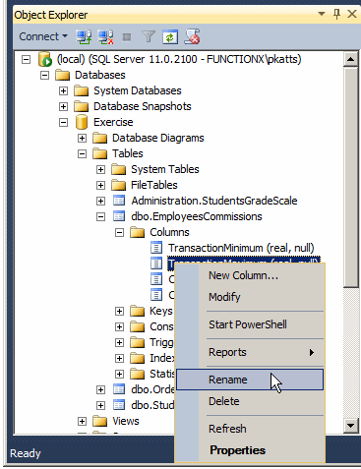This screenshot has height=469, width=361.
Task: Collapse the Exercise database node
Action: tap(63, 122)
